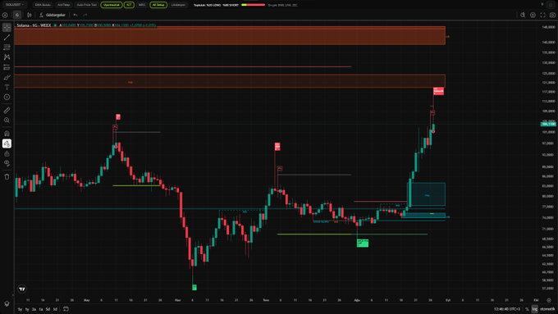
Task: Open the emoji and icons tool
Action: tap(7, 97)
